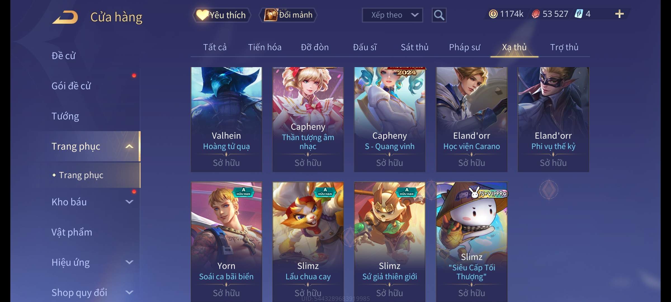Expand the Kho báu sidebar section
This screenshot has width=671, height=302.
click(x=129, y=202)
